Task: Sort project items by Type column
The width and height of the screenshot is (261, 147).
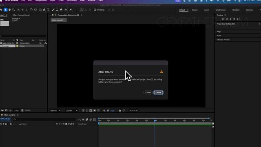Action: pyautogui.click(x=21, y=40)
